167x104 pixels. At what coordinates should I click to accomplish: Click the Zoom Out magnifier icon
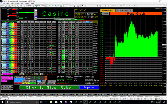pos(59,6)
